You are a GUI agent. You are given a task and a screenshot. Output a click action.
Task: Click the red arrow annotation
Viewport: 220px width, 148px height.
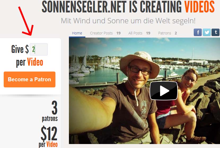point(26,21)
